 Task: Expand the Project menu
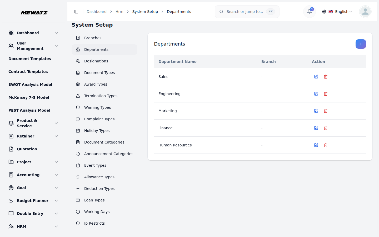pyautogui.click(x=33, y=162)
